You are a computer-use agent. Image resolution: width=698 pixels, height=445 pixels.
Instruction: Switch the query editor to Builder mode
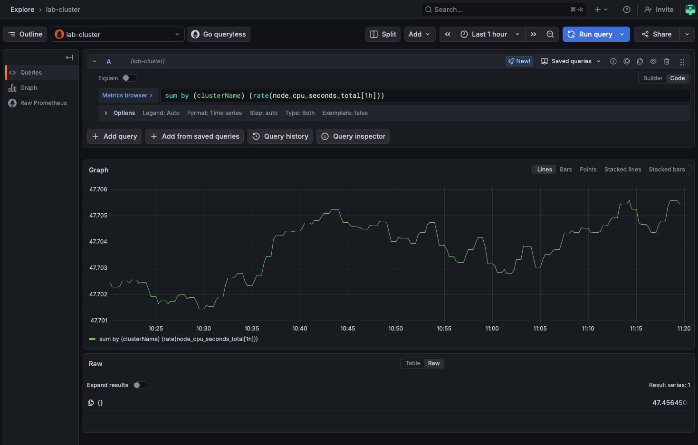653,78
